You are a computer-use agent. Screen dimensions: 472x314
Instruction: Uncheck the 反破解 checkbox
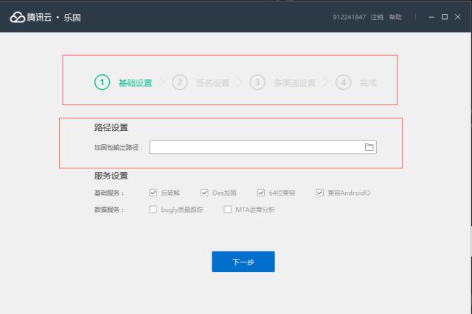[x=153, y=193]
